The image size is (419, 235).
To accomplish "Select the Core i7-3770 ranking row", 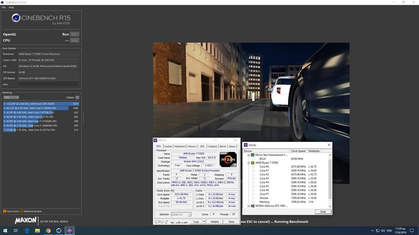I will (41, 117).
